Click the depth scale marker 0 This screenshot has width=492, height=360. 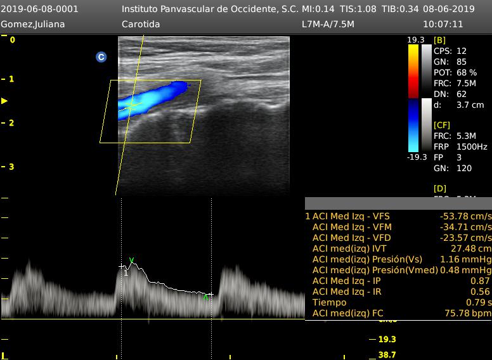(12, 40)
